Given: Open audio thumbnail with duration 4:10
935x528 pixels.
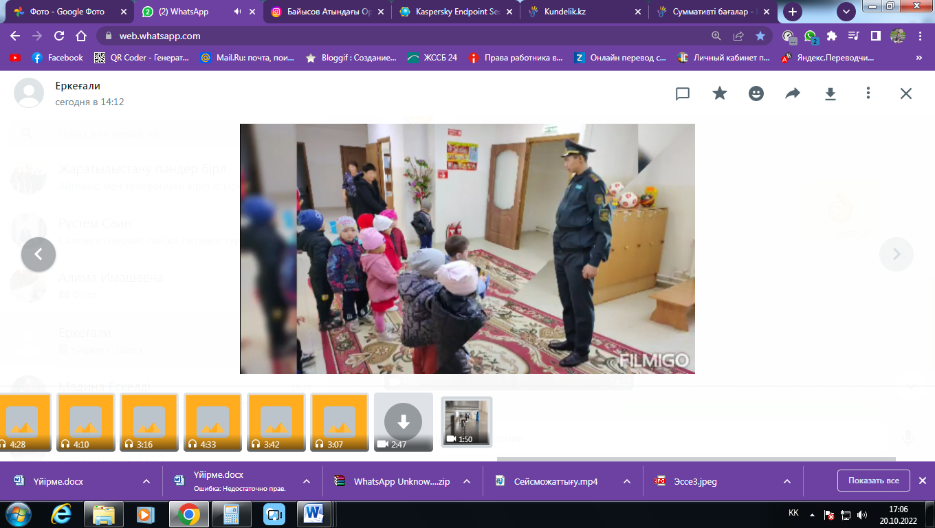Looking at the screenshot, I should coord(86,422).
